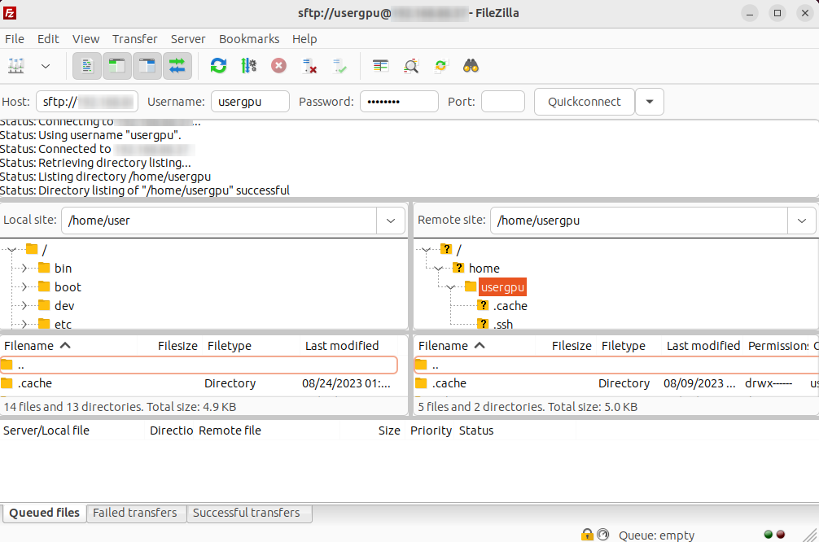Toggle directory comparison
The height and width of the screenshot is (542, 819).
411,66
